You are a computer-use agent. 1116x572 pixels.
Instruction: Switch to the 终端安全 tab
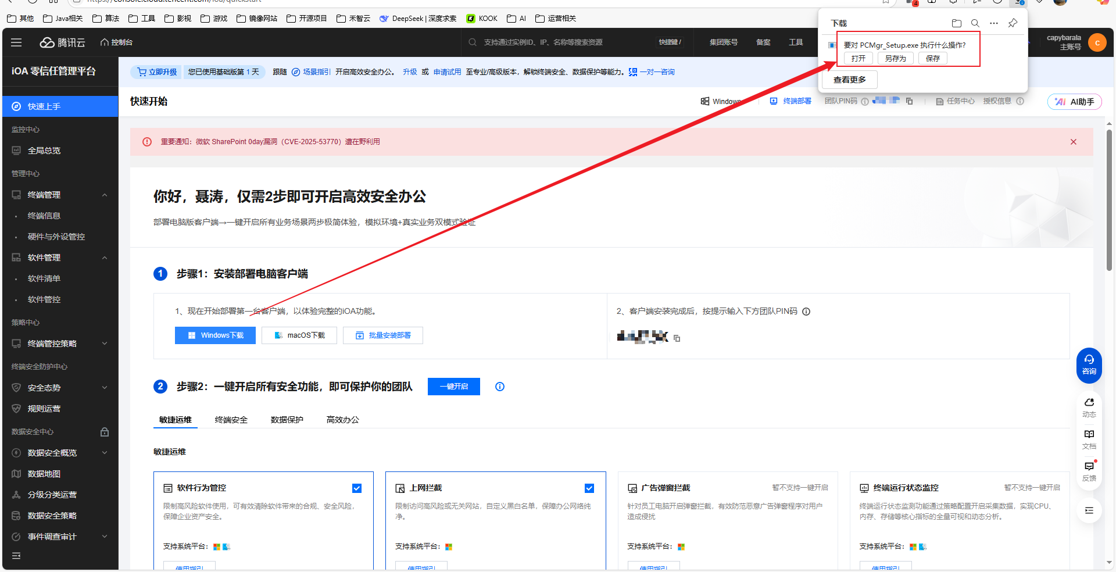click(x=231, y=420)
